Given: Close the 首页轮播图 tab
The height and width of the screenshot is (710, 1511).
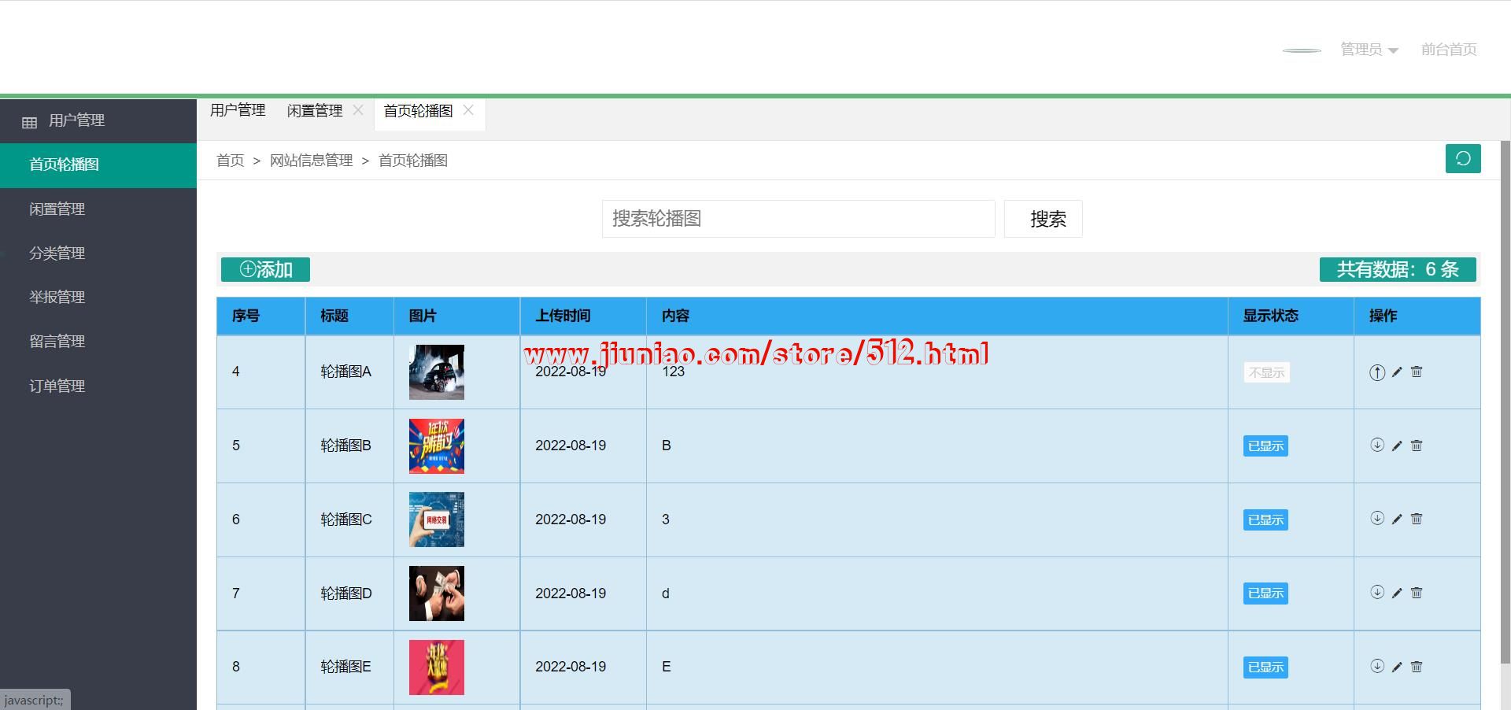Looking at the screenshot, I should point(468,110).
